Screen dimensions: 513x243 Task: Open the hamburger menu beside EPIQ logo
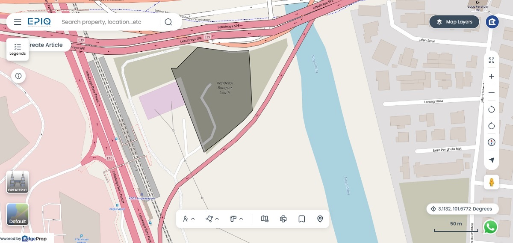18,22
